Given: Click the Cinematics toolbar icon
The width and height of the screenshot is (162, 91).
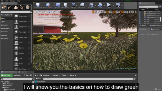Looking at the screenshot, I should (x=91, y=6).
